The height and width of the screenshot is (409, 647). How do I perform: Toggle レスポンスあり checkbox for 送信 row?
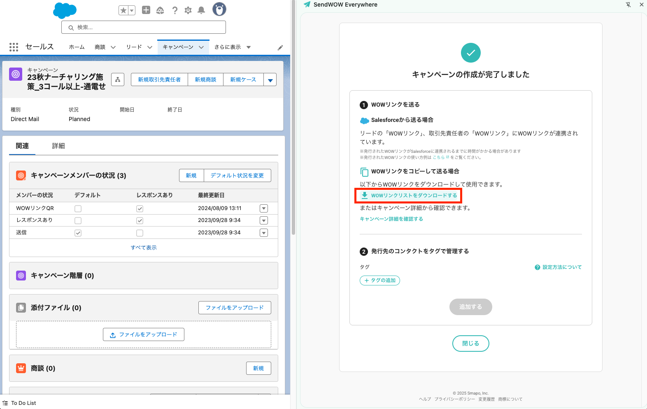(x=140, y=233)
